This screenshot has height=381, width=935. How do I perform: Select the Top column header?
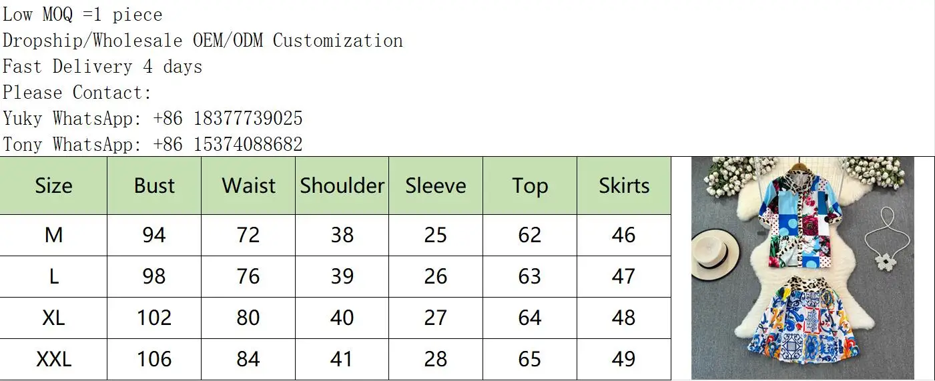pyautogui.click(x=530, y=185)
